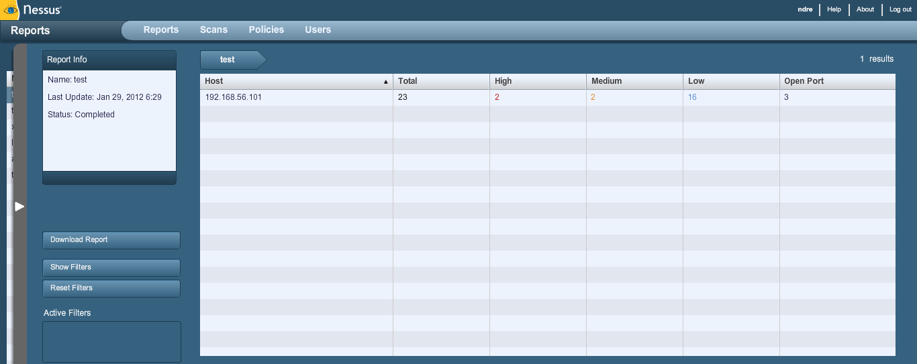Toggle Host column sort arrow
917x364 pixels.
pos(386,82)
